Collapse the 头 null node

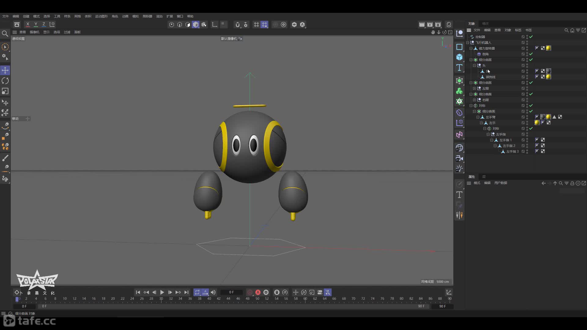(x=474, y=65)
